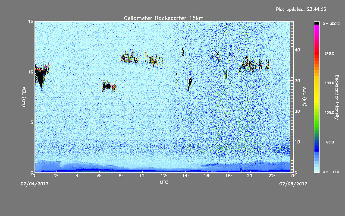Click the end date label 02/05/2017
This screenshot has height=216, width=345.
293,184
